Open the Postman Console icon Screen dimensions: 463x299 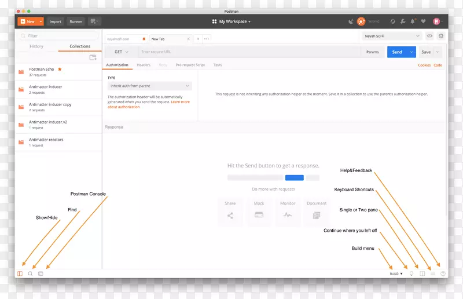coord(41,274)
